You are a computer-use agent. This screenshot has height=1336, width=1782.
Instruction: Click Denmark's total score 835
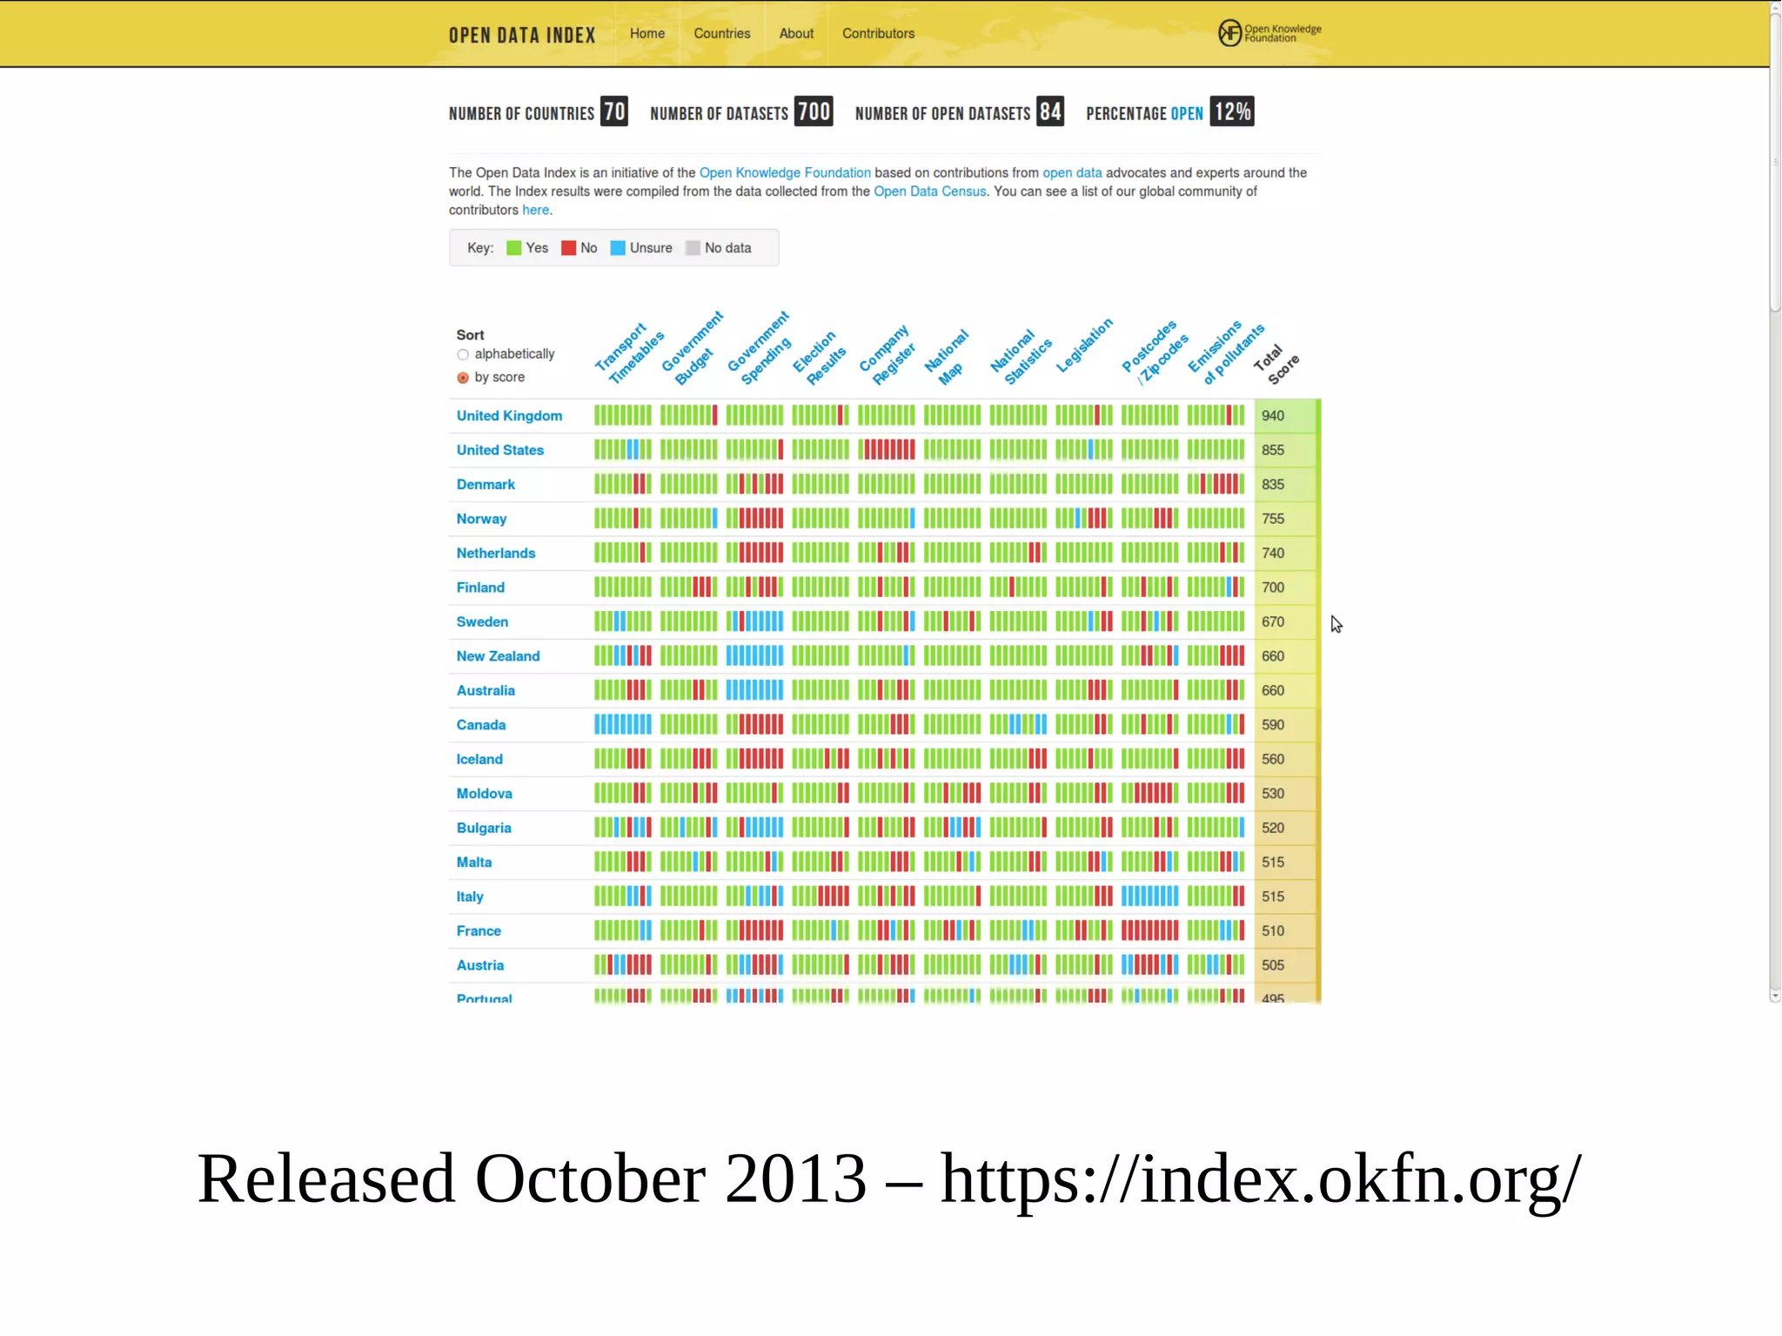point(1273,485)
